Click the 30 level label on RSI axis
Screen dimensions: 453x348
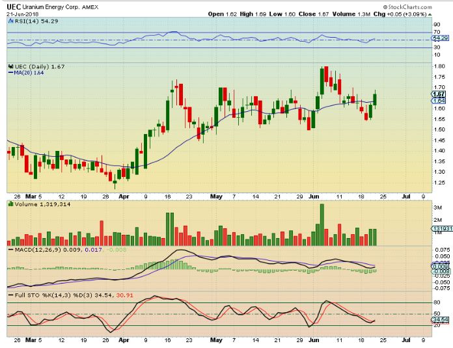coord(437,47)
